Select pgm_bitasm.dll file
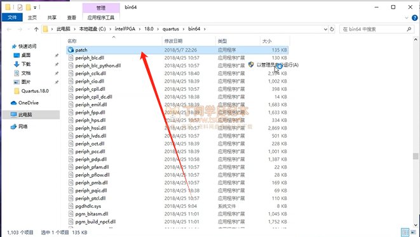This screenshot has width=420, height=237. click(91, 213)
